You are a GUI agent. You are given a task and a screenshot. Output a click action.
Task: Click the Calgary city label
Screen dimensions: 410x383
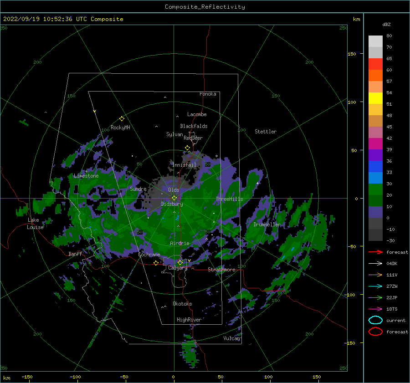[178, 268]
